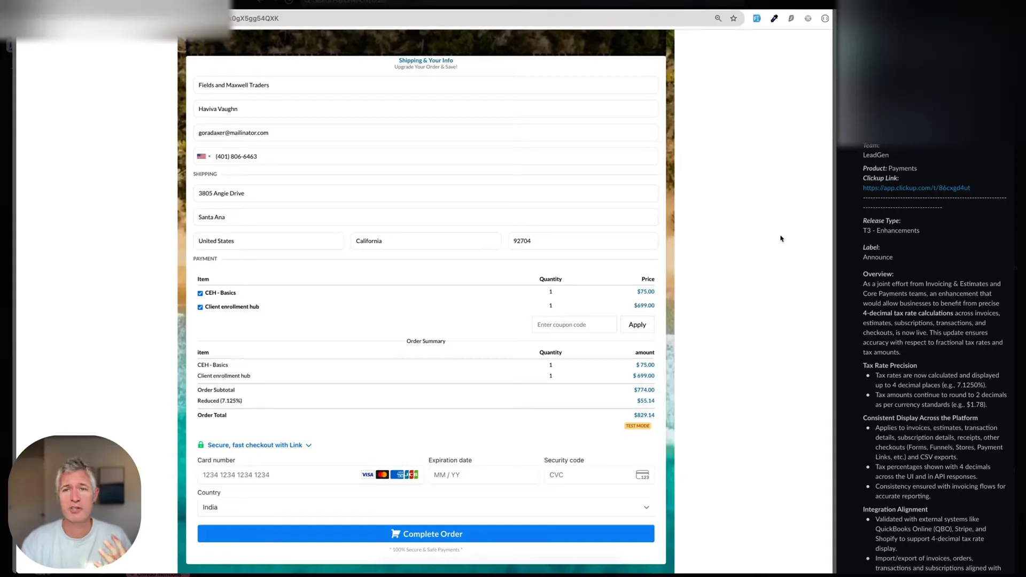Screen dimensions: 1026x577
Task: Focus the Card number field
Action: (x=310, y=475)
